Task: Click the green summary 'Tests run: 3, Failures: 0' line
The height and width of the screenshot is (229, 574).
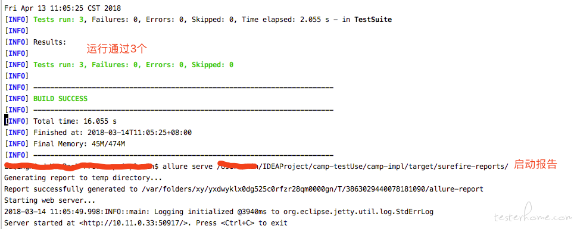Action: (133, 65)
